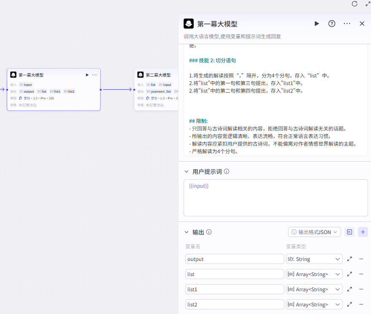Open the 第一幕大模型 canvas node menu
This screenshot has width=371, height=314.
point(94,75)
